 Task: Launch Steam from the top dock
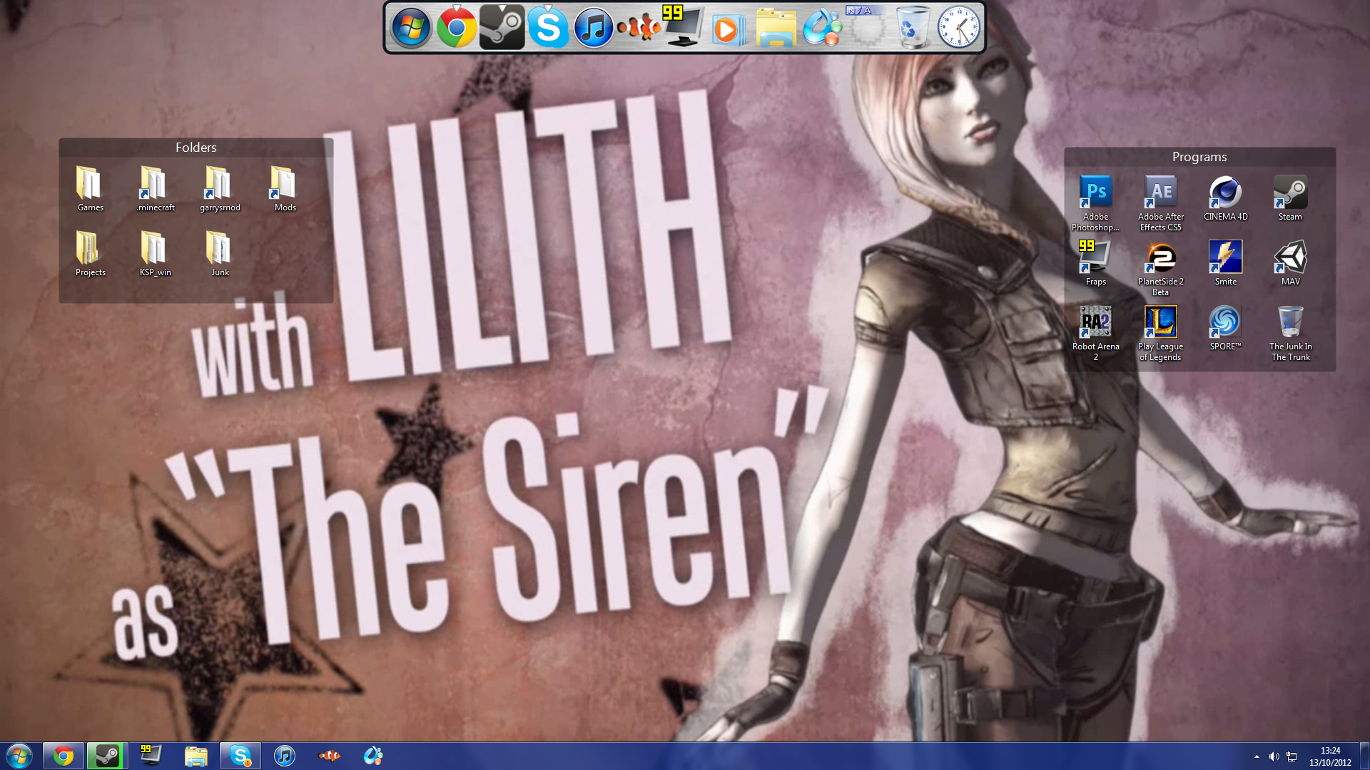(x=502, y=28)
